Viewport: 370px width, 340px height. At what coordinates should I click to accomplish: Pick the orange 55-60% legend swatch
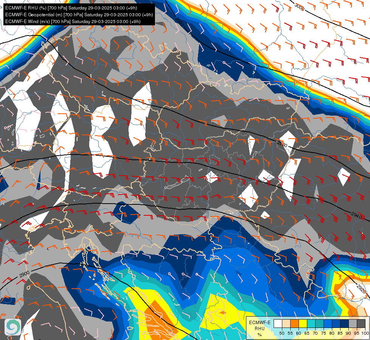pos(294,323)
